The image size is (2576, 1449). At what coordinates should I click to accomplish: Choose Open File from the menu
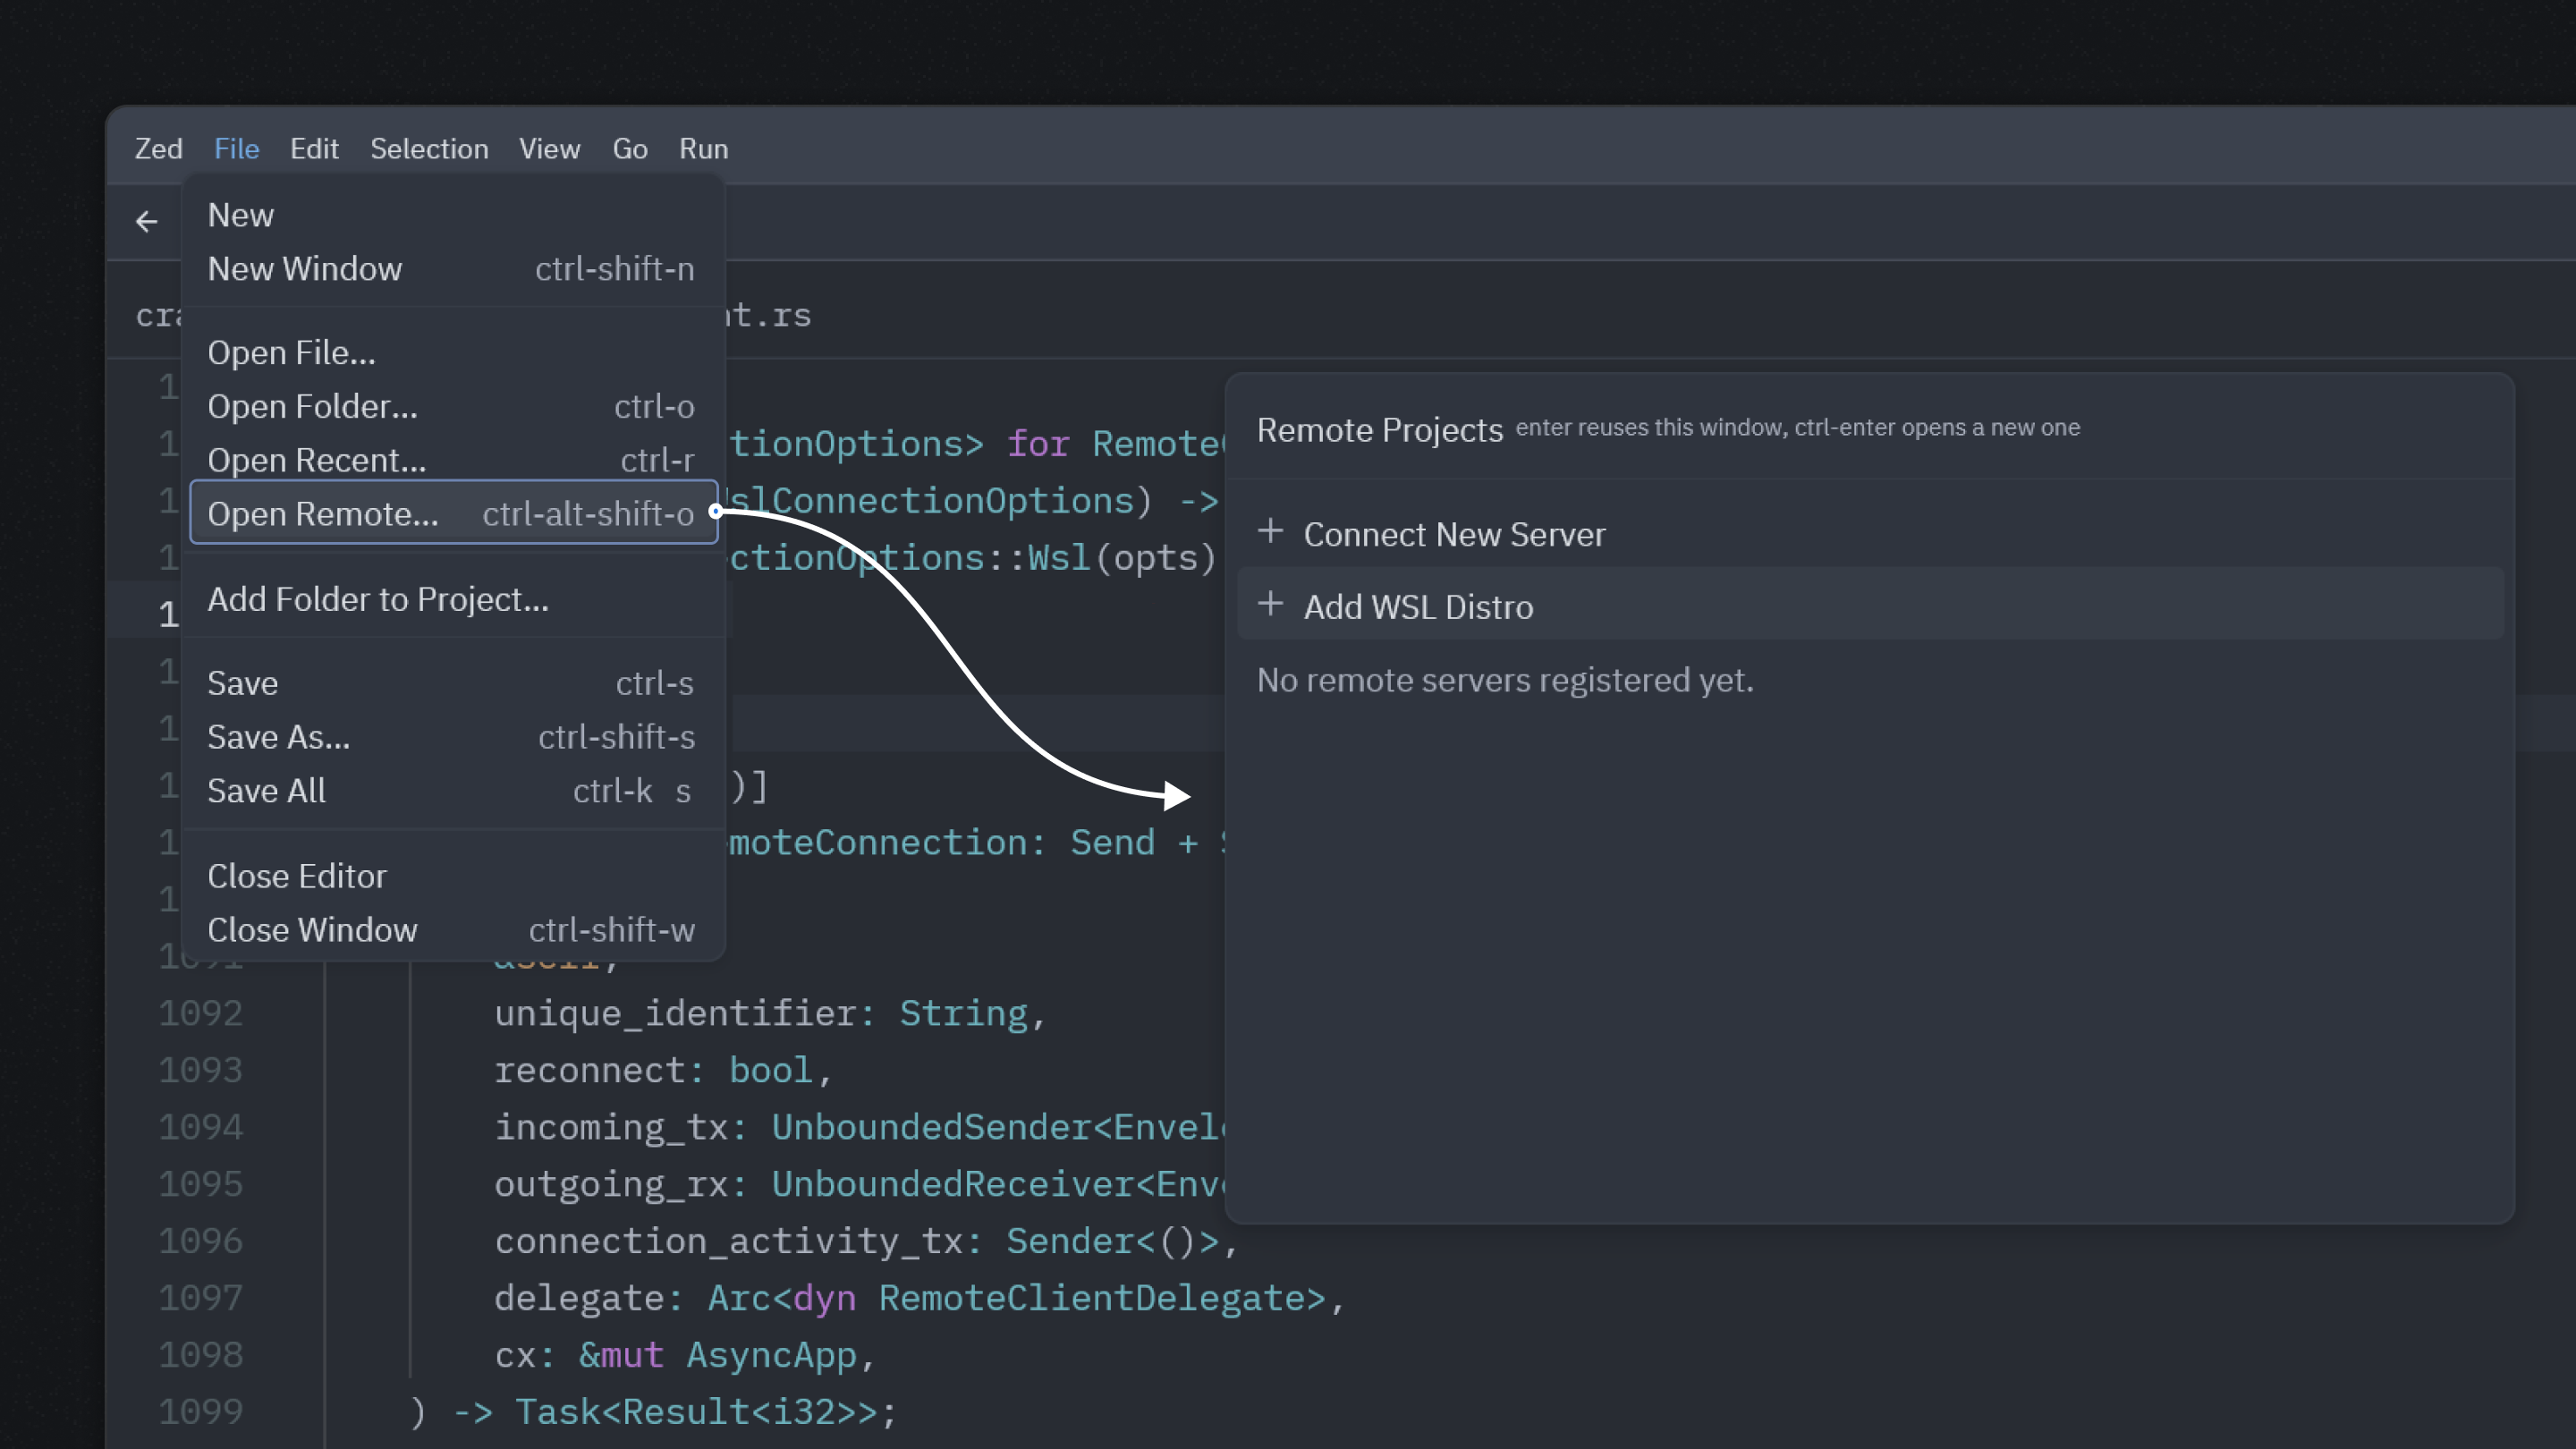pyautogui.click(x=292, y=352)
